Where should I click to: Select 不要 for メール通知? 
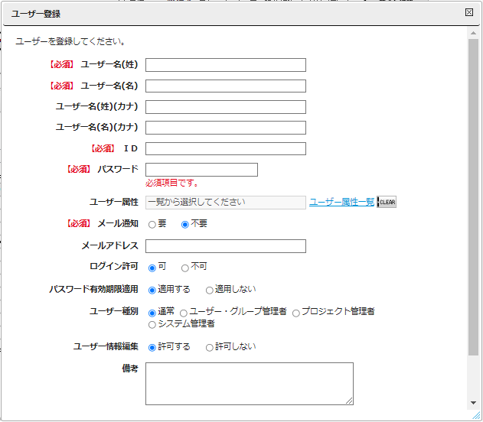184,225
